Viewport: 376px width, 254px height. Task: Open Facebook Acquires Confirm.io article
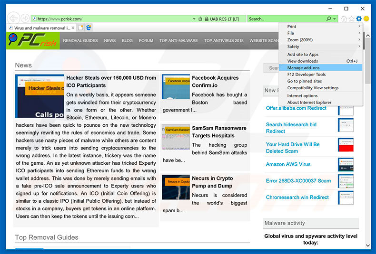(x=215, y=82)
